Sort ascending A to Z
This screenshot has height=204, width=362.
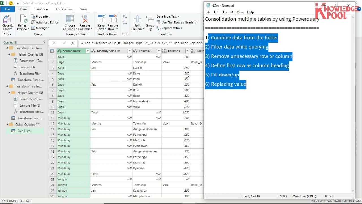(x=125, y=17)
